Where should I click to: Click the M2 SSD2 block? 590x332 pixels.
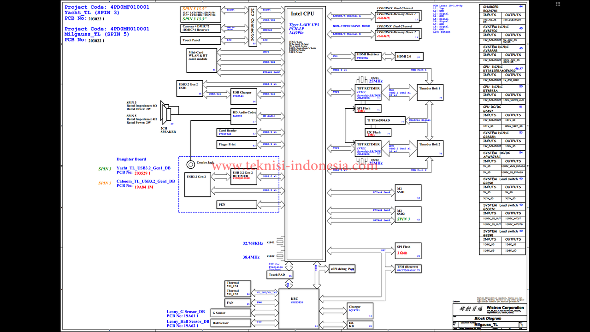click(x=408, y=214)
